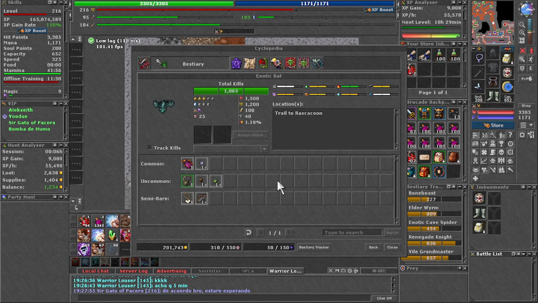Toggle the chase mode running figure button

click(x=530, y=59)
